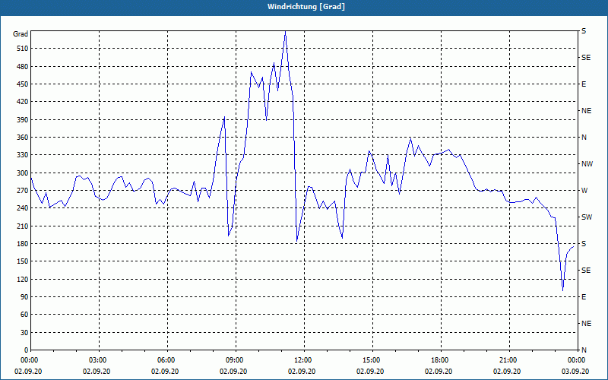Select the 09:00 time label
The width and height of the screenshot is (608, 380).
233,360
